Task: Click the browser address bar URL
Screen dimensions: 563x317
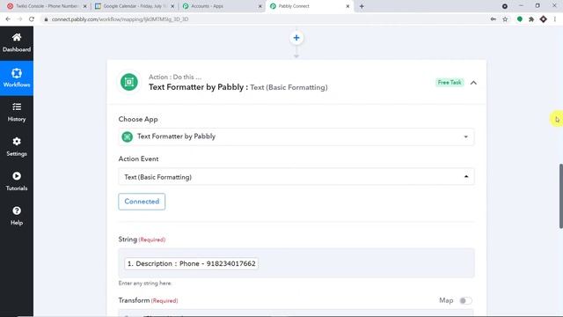Action: [120, 19]
